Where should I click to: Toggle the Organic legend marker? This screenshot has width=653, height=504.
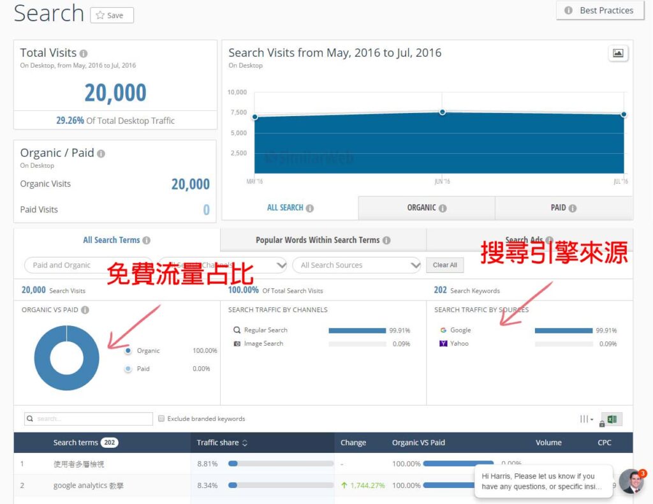128,351
